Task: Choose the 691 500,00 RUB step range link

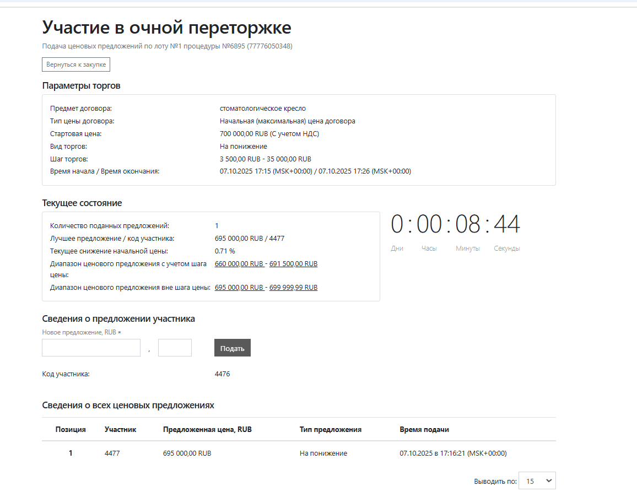Action: click(x=293, y=264)
